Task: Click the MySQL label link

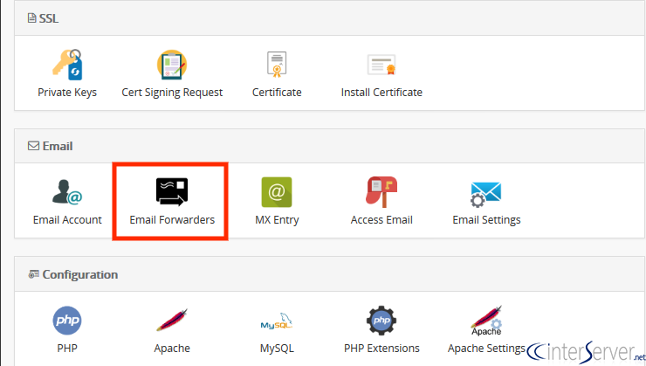Action: [x=277, y=348]
